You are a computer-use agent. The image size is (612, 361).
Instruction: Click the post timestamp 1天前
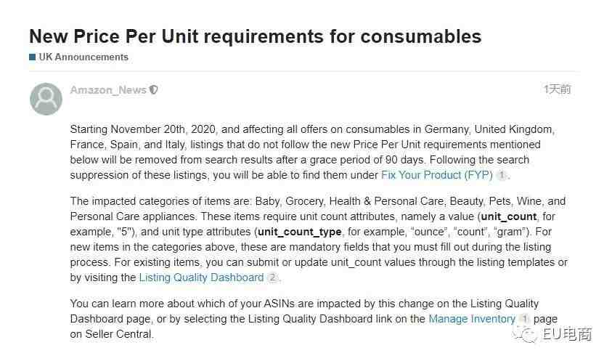click(x=558, y=89)
